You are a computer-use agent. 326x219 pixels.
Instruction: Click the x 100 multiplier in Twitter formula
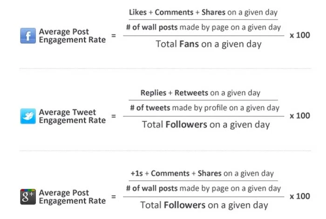[300, 116]
